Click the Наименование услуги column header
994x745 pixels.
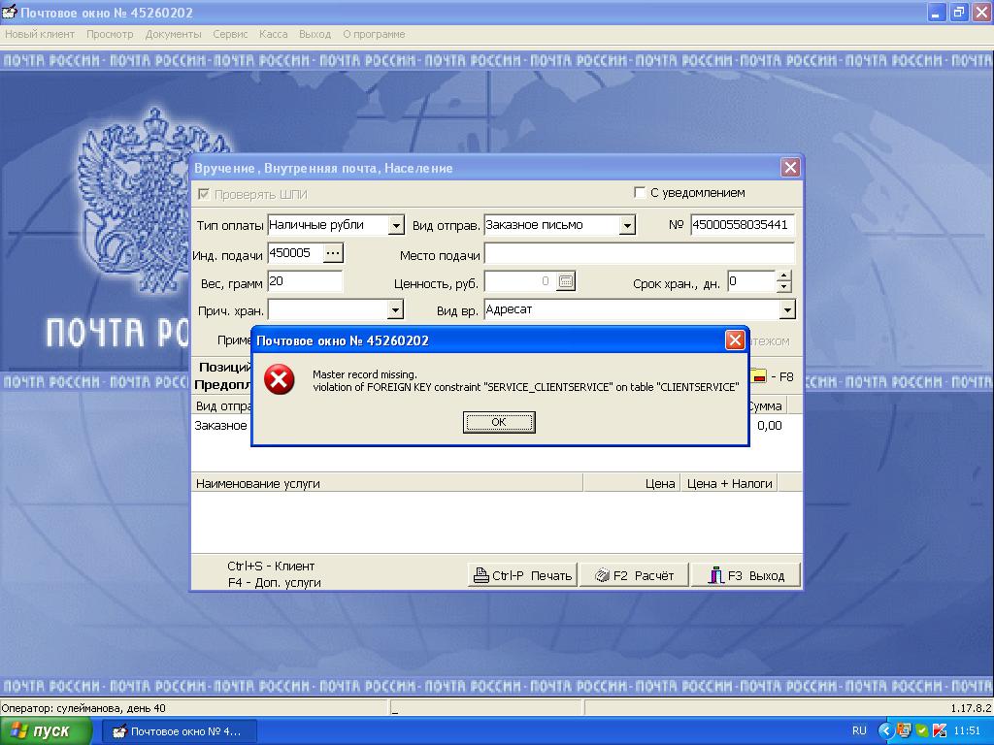pyautogui.click(x=386, y=483)
